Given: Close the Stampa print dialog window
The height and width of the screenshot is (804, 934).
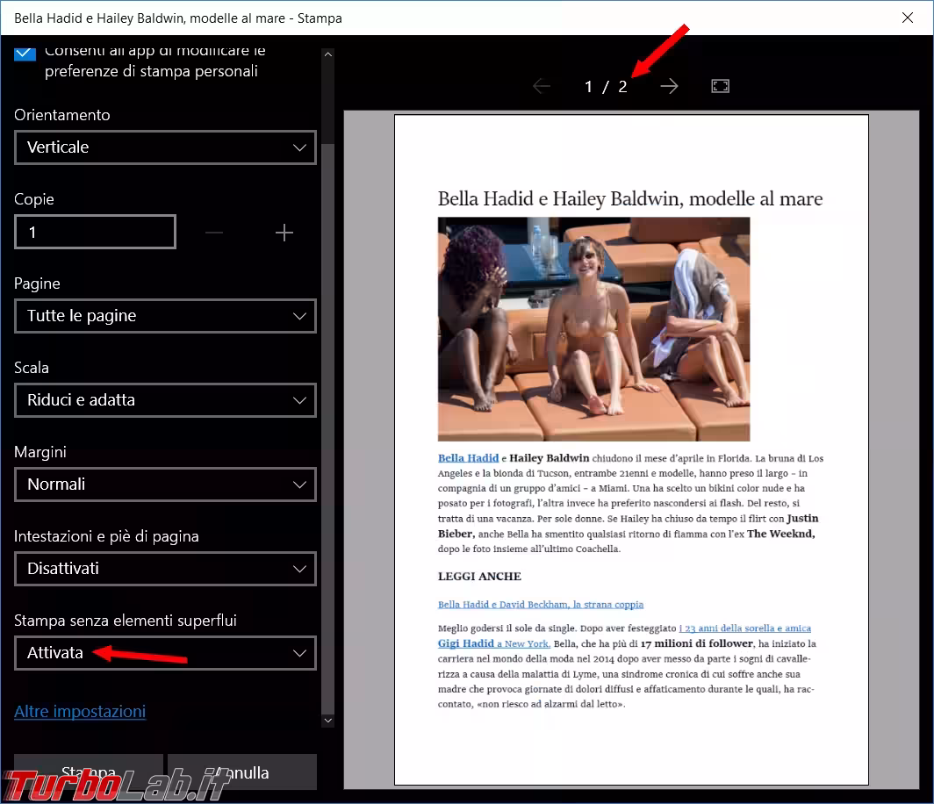Looking at the screenshot, I should tap(908, 18).
